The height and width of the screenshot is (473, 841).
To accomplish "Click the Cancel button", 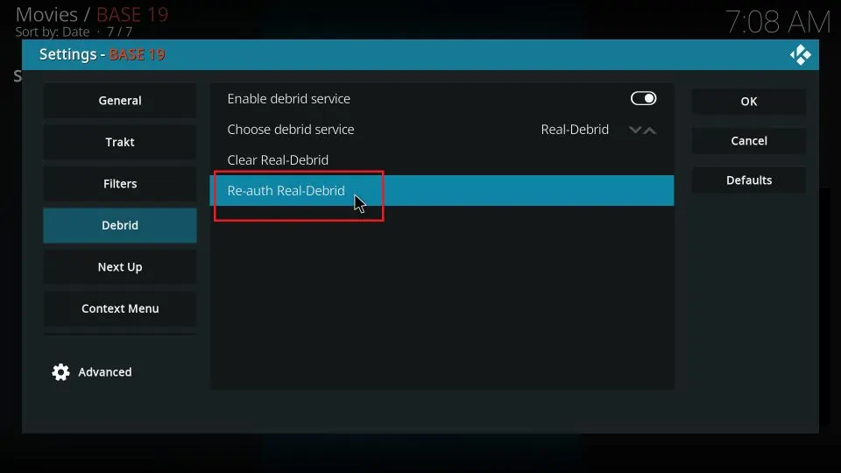I will click(749, 140).
